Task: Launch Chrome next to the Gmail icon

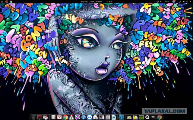Action: click(65, 117)
